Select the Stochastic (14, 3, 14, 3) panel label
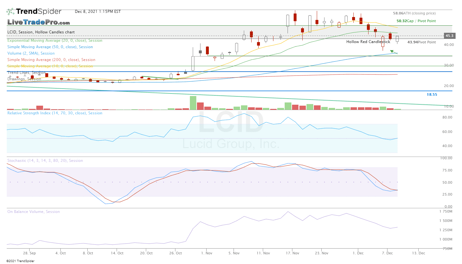Image resolution: width=462 pixels, height=264 pixels. coord(45,160)
